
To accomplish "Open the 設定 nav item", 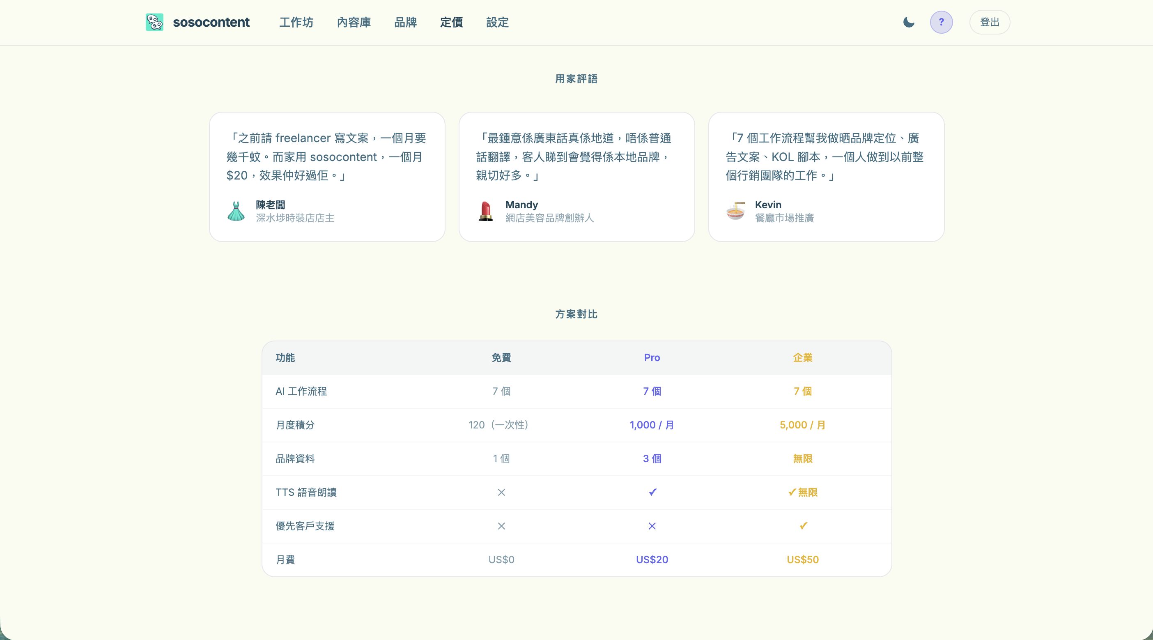I will (497, 22).
